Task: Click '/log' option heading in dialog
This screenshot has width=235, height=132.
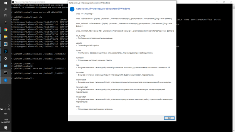Action: pos(78,107)
